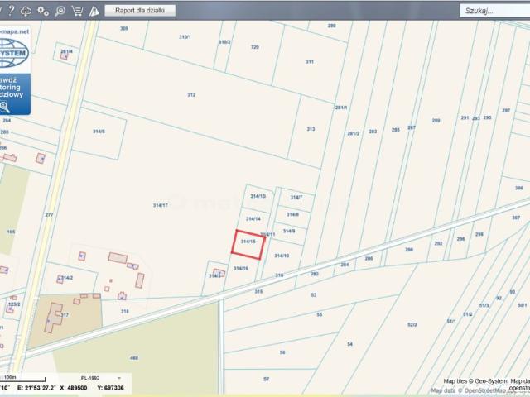Screen dimensions: 530x397
Task: Click parcel label 52/2
Action: (x=412, y=325)
